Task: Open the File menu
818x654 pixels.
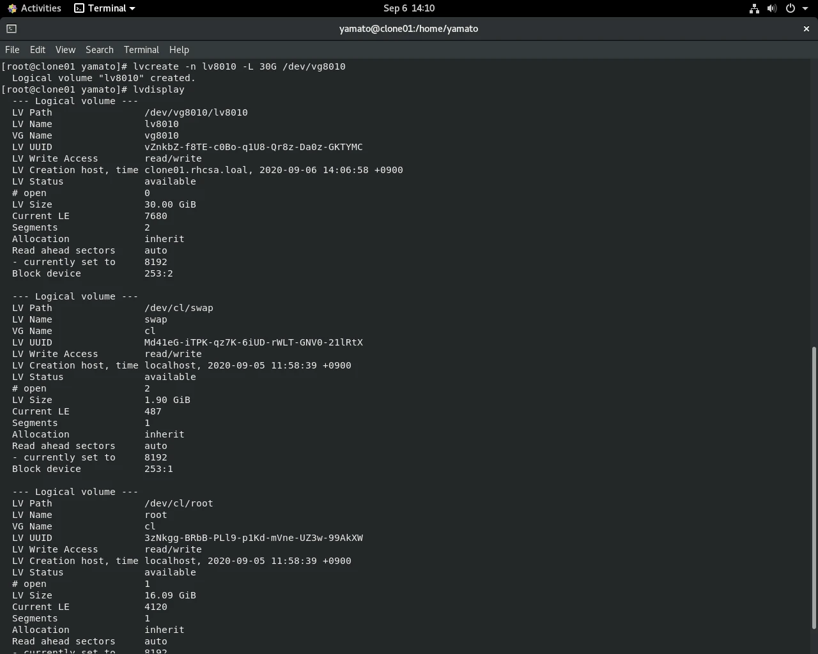Action: point(12,50)
